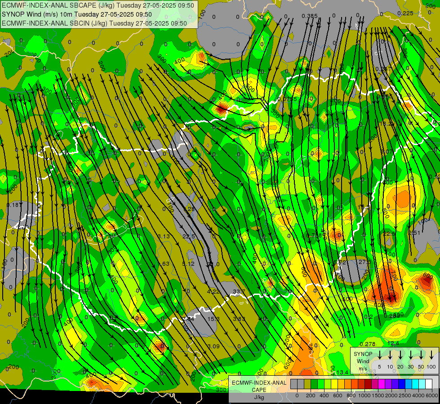The image size is (440, 404).
Task: Click the 'J/kg' unit label in legend
Action: 259,397
